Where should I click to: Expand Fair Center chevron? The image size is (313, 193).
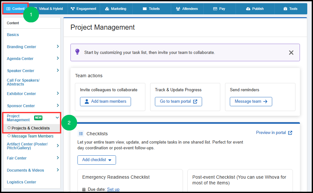point(58,158)
